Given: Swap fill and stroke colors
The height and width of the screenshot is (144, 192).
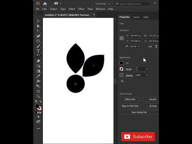Looking at the screenshot, I should 40,102.
